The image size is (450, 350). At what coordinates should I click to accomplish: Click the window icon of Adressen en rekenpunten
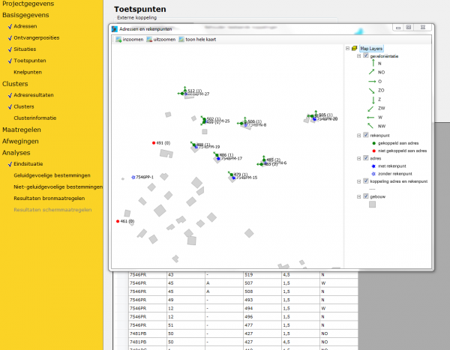tap(115, 29)
